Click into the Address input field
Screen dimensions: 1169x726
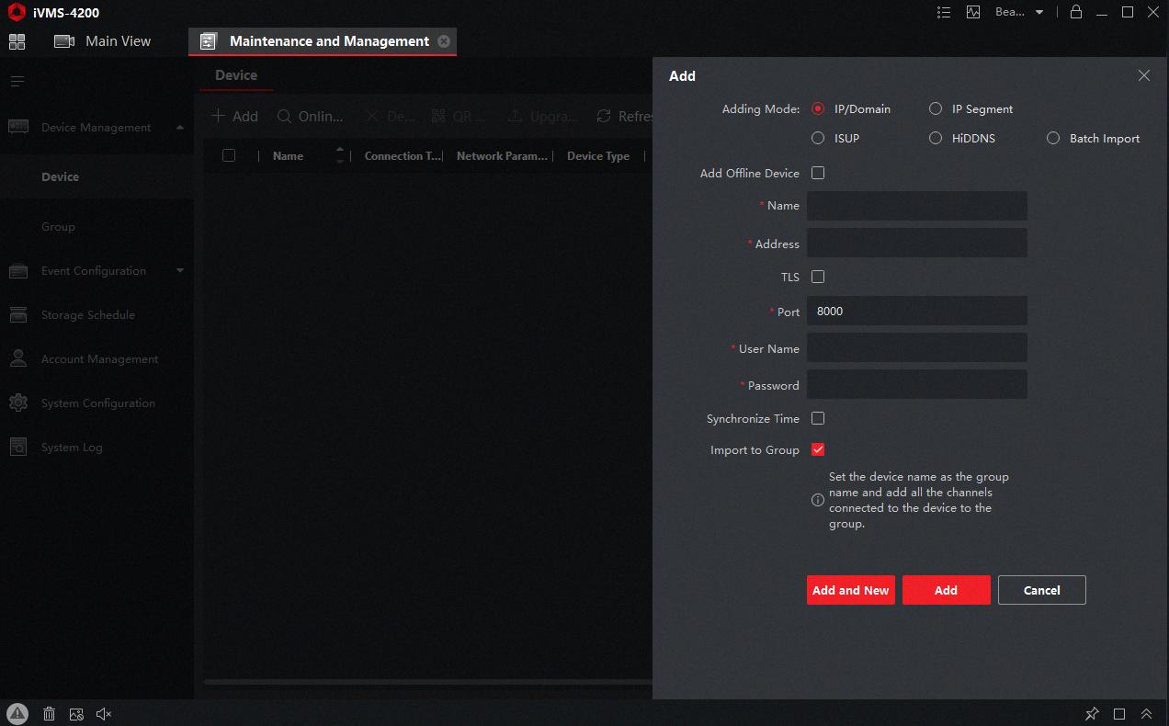917,244
